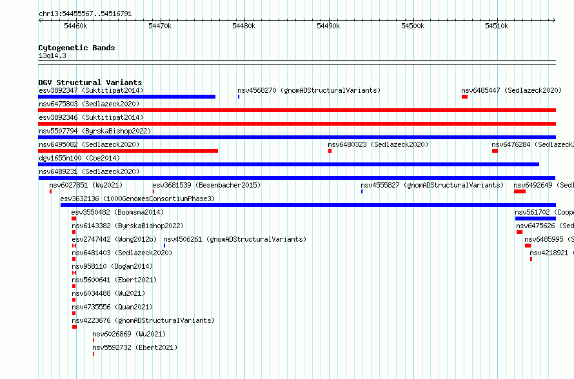Click the Cytogenetic Bands track title

77,48
